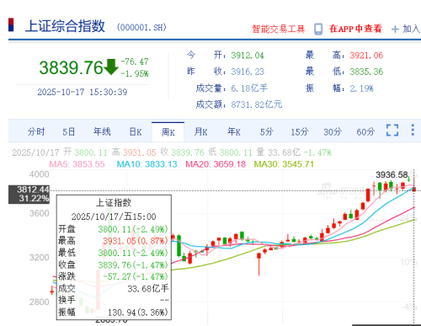Viewport: 421px width, 326px height.
Task: Switch to the 30分 tab
Action: (x=333, y=131)
